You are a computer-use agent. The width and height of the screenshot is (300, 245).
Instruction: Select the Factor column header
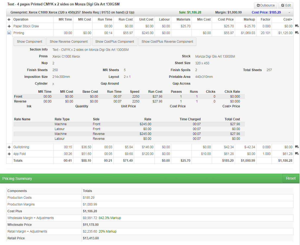pyautogui.click(x=266, y=19)
